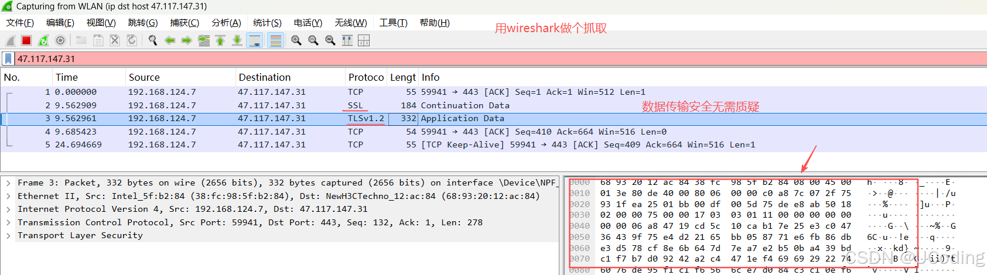Open capture options gear icon
Viewport: 987px width, 275px height.
click(60, 40)
